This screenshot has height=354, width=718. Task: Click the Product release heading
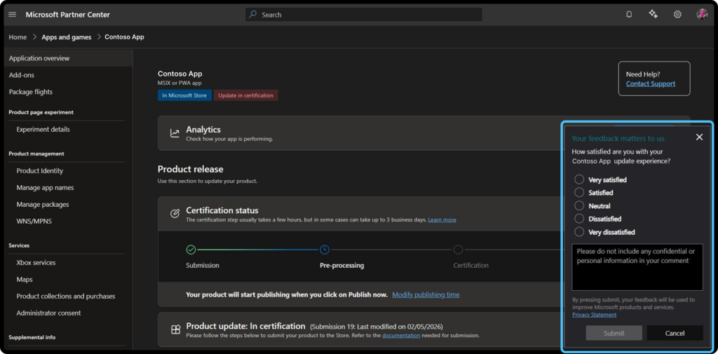click(x=191, y=170)
